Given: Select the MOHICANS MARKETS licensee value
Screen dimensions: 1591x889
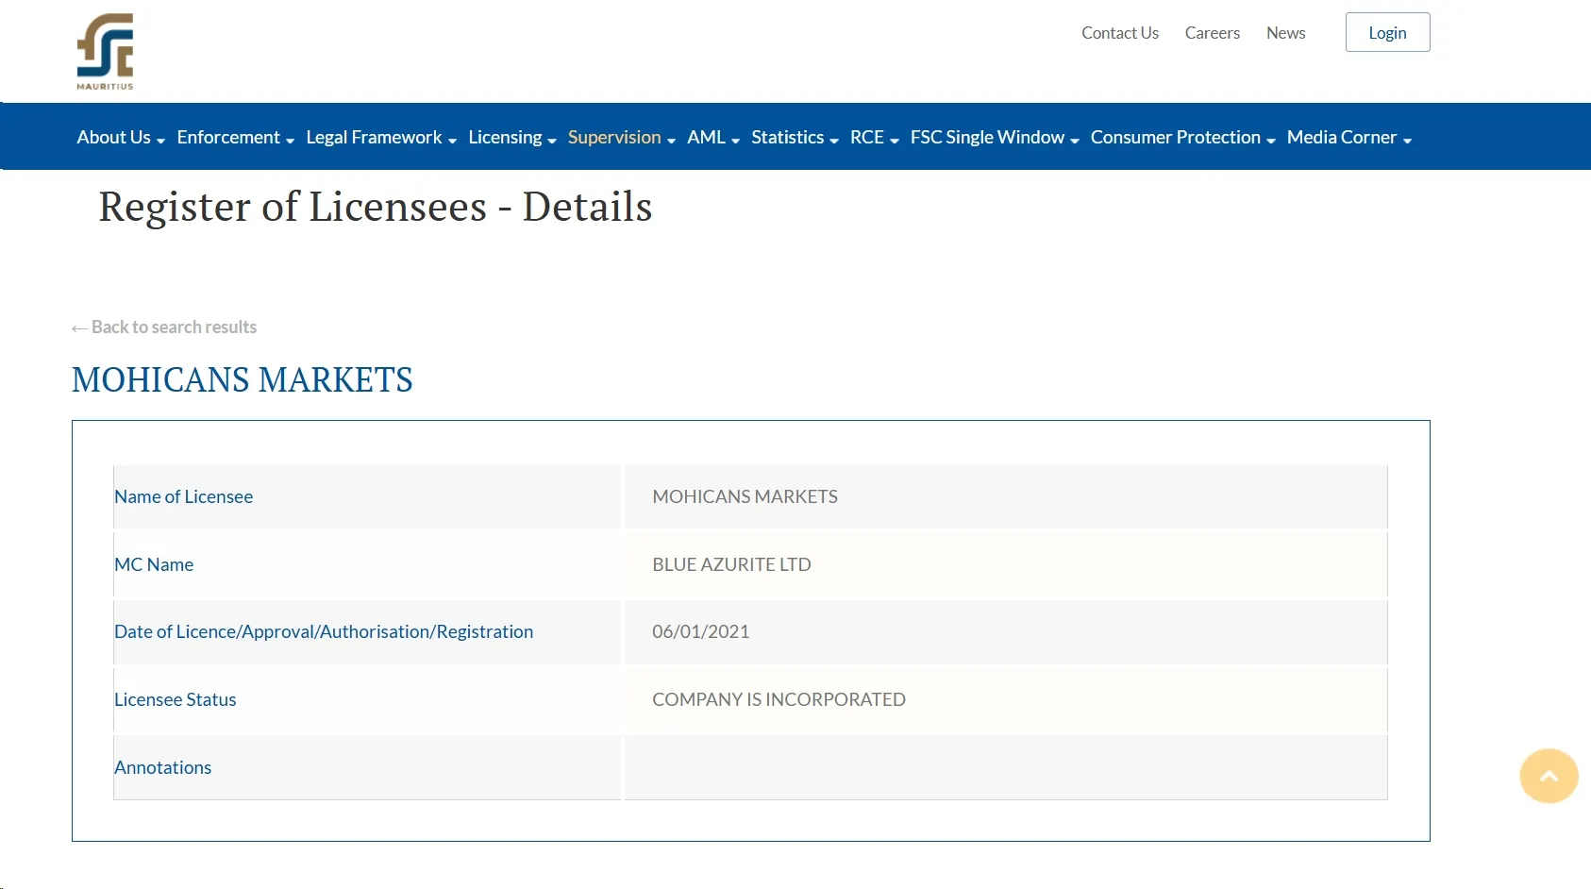Looking at the screenshot, I should [x=745, y=497].
